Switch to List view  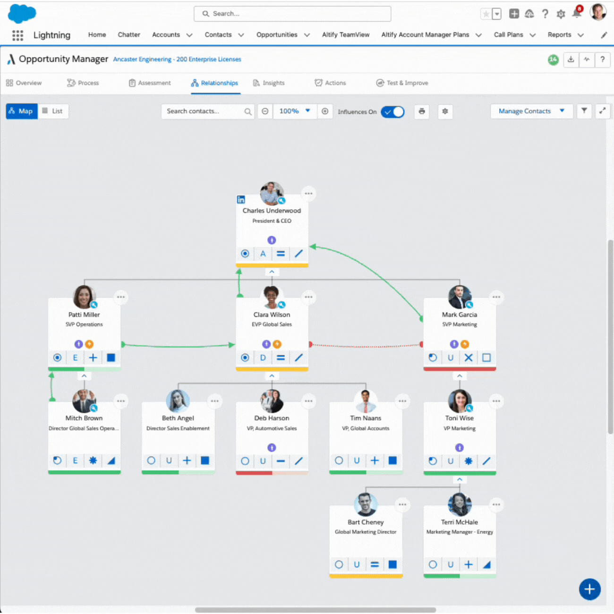53,111
